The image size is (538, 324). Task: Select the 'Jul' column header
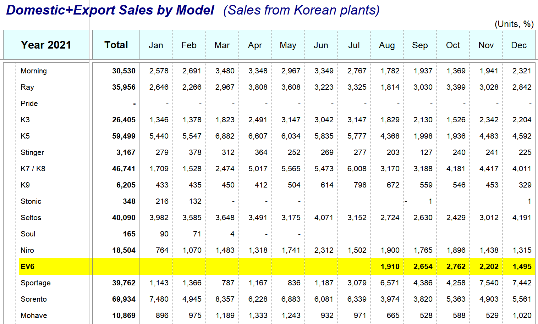[x=354, y=45]
